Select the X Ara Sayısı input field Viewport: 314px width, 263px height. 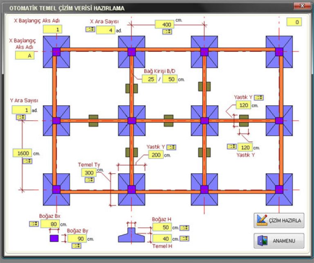(105, 30)
